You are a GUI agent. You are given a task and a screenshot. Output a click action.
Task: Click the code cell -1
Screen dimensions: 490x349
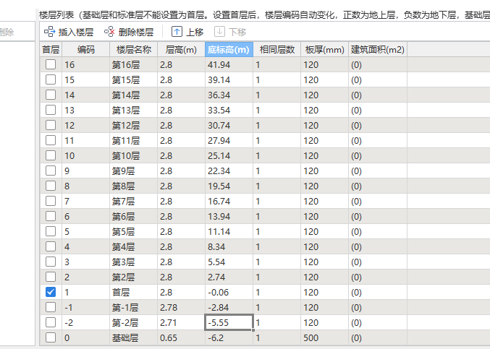point(86,307)
